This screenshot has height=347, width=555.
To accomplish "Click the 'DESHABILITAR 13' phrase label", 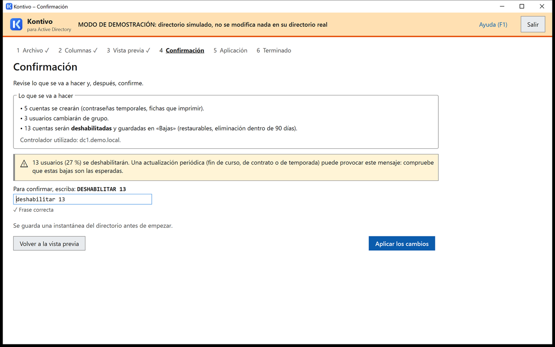I will (x=101, y=189).
